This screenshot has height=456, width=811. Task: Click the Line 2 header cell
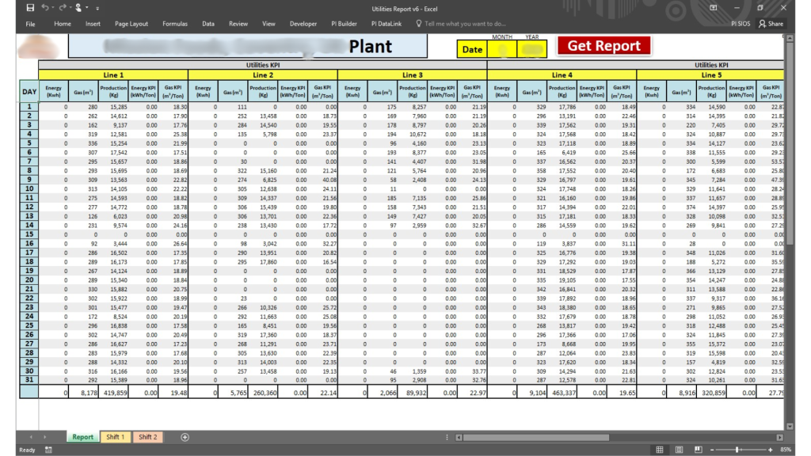pyautogui.click(x=263, y=75)
